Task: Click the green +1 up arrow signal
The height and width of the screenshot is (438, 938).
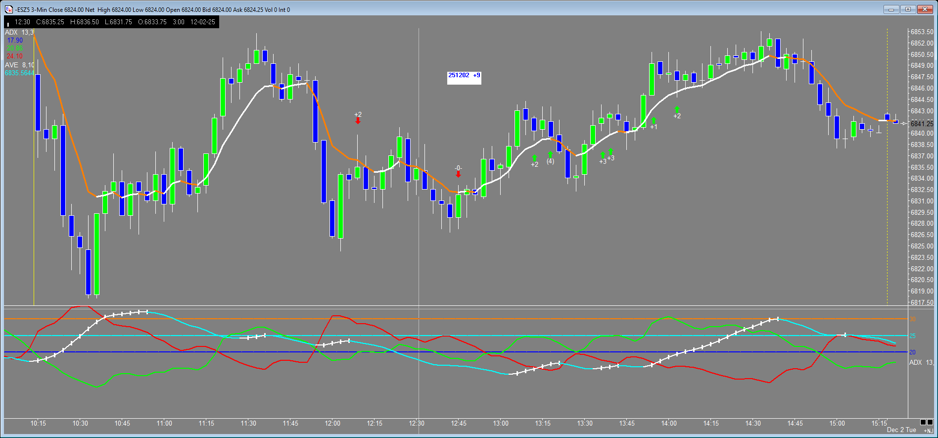Action: coord(654,120)
